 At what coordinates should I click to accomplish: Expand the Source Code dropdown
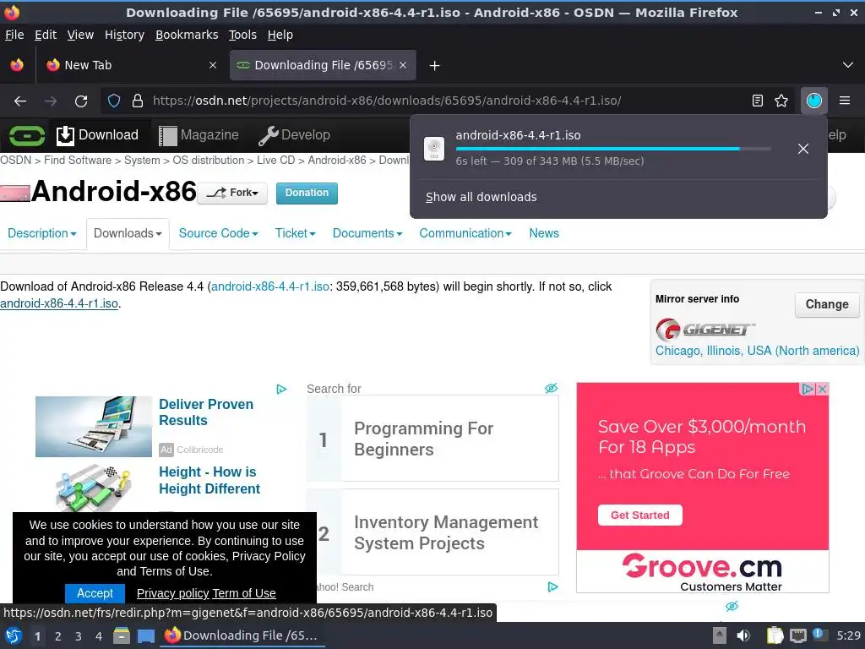tap(219, 233)
